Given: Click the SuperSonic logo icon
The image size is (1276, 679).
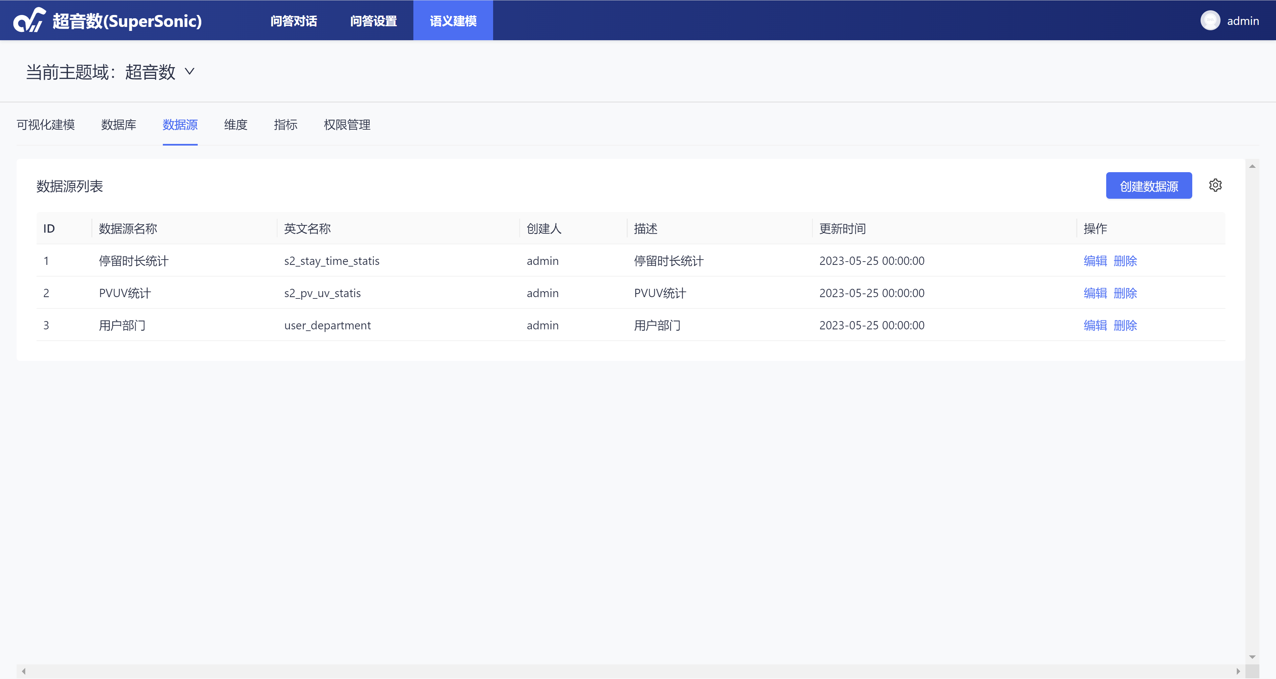Looking at the screenshot, I should pyautogui.click(x=29, y=20).
